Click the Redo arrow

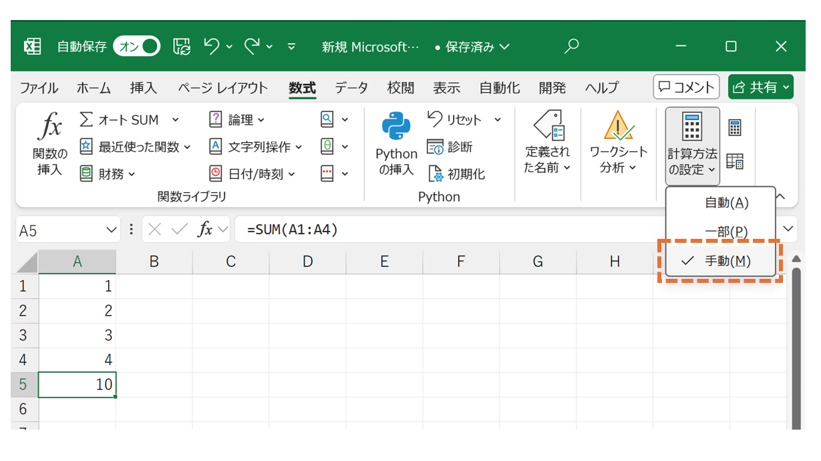pos(252,46)
